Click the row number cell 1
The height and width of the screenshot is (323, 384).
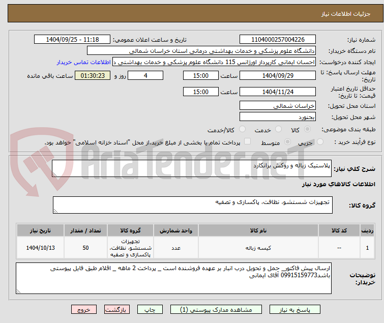pos(367,248)
